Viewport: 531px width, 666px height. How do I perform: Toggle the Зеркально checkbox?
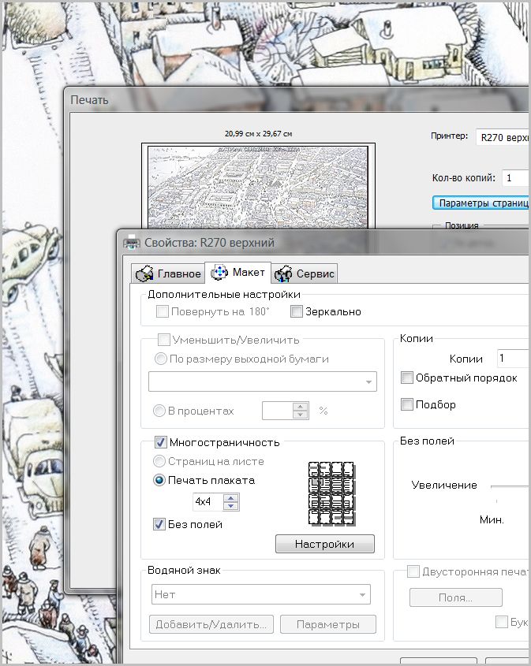click(297, 311)
